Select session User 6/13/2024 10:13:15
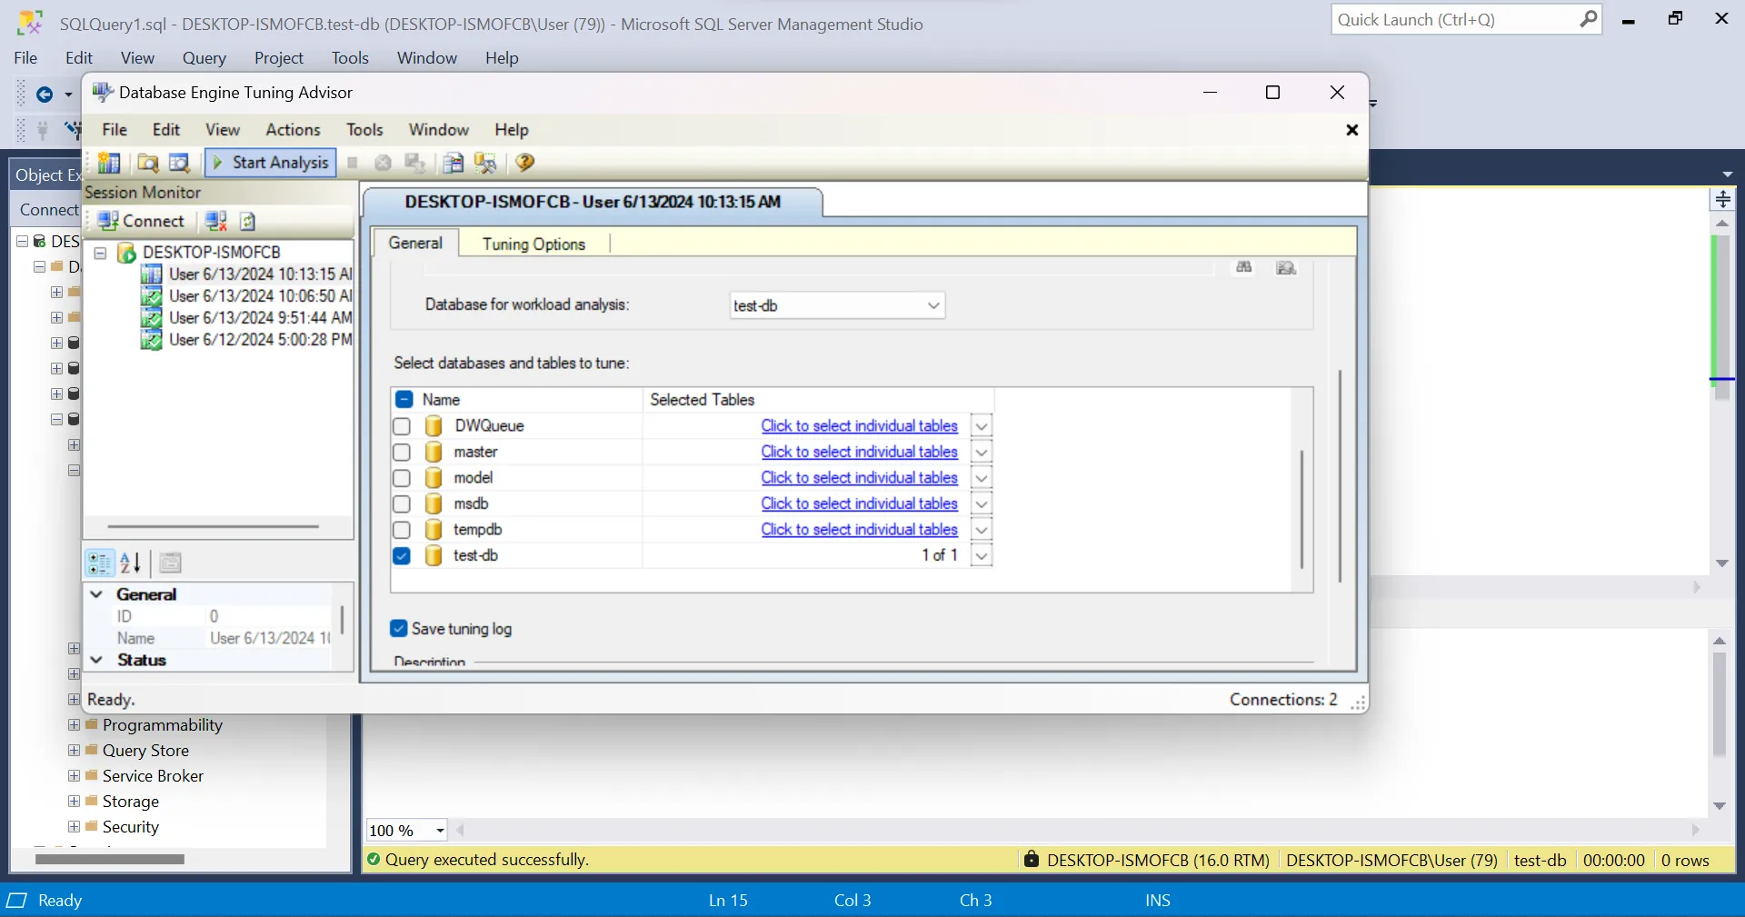The width and height of the screenshot is (1745, 917). click(260, 274)
